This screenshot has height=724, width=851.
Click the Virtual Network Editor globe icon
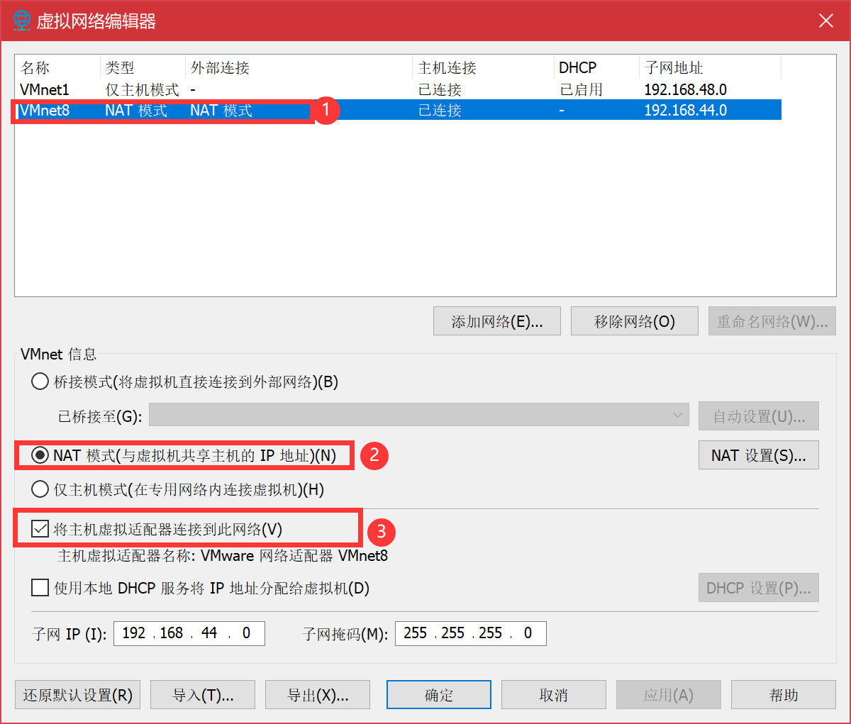(22, 21)
